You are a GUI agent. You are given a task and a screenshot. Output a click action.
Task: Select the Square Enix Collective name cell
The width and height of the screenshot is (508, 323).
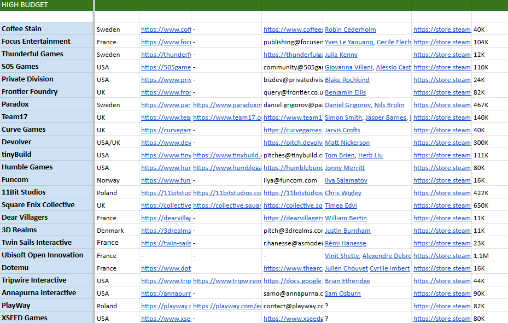click(47, 205)
